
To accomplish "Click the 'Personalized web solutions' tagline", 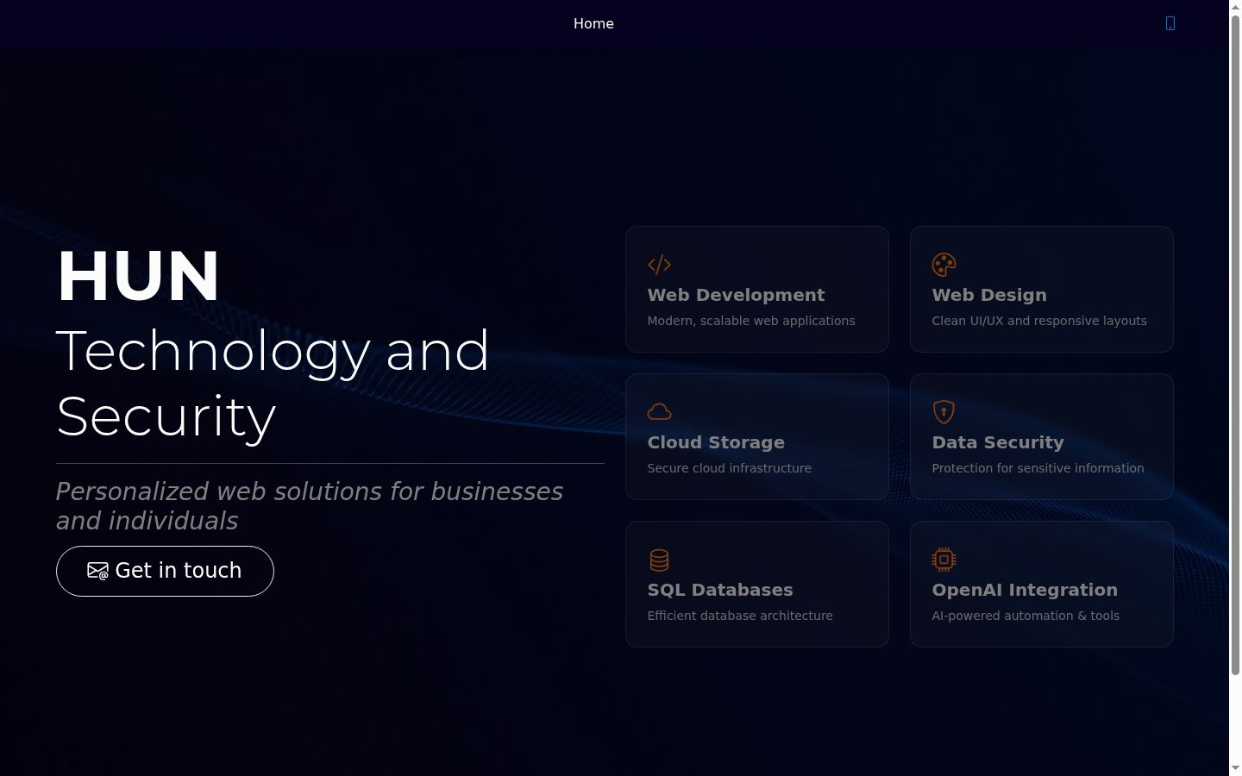I will coord(310,506).
